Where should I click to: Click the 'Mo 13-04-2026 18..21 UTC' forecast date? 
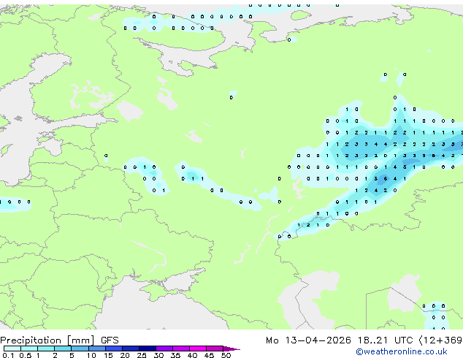[340, 340]
